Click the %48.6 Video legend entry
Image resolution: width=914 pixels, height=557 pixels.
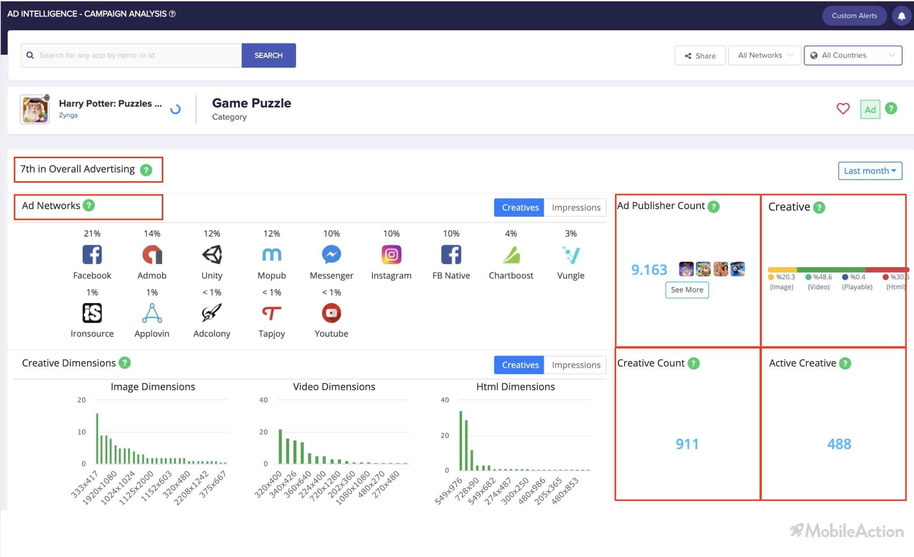(x=819, y=282)
